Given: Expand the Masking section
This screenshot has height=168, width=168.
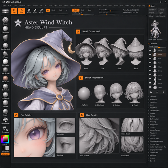Looking at the screenshot, I should (153, 122).
